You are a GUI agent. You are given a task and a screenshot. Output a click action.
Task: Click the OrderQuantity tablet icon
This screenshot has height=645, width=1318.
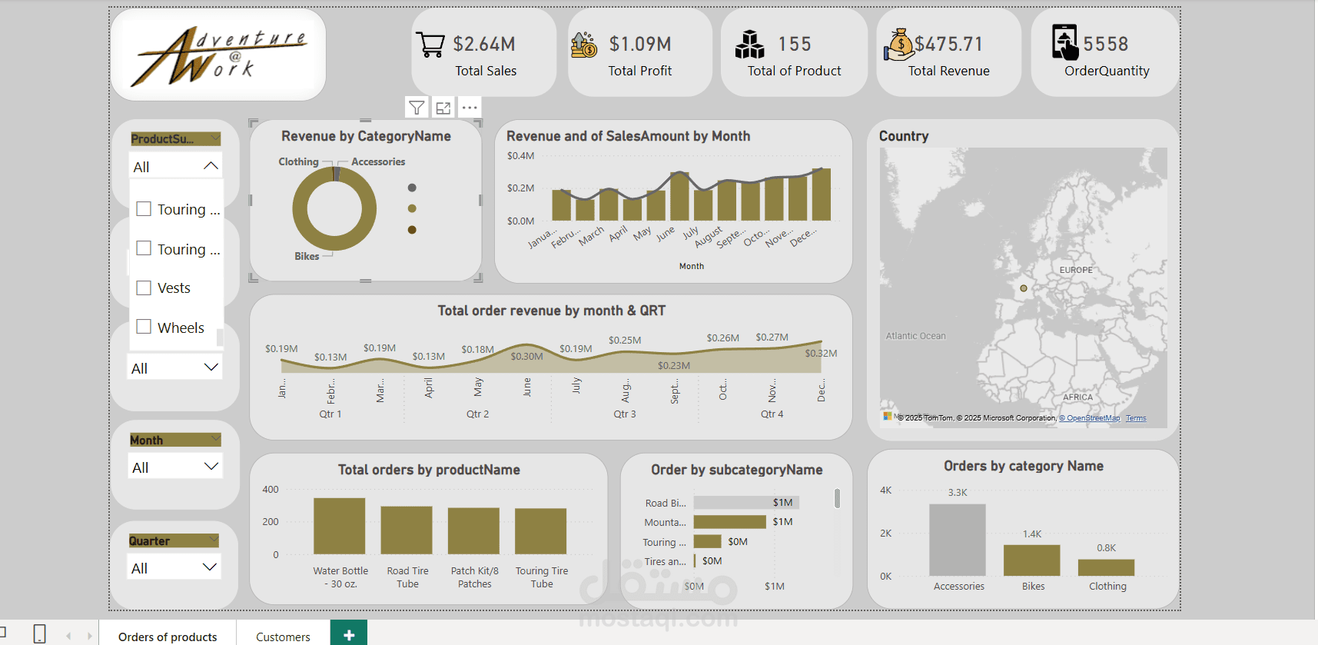tap(1065, 42)
